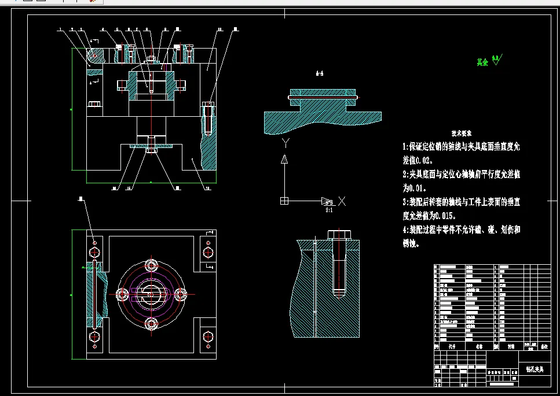
Task: Select the top bolt on the plan view circle
Action: (151, 265)
